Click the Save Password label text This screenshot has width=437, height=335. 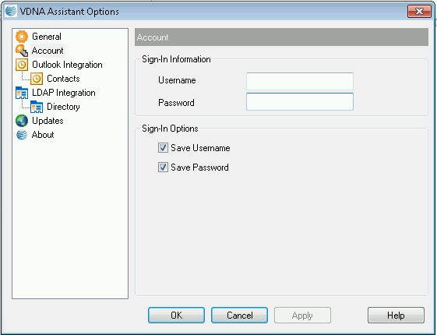point(199,167)
